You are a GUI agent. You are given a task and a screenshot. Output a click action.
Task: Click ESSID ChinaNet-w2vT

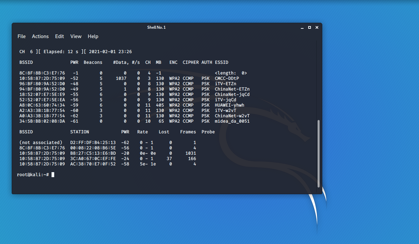pyautogui.click(x=232, y=116)
